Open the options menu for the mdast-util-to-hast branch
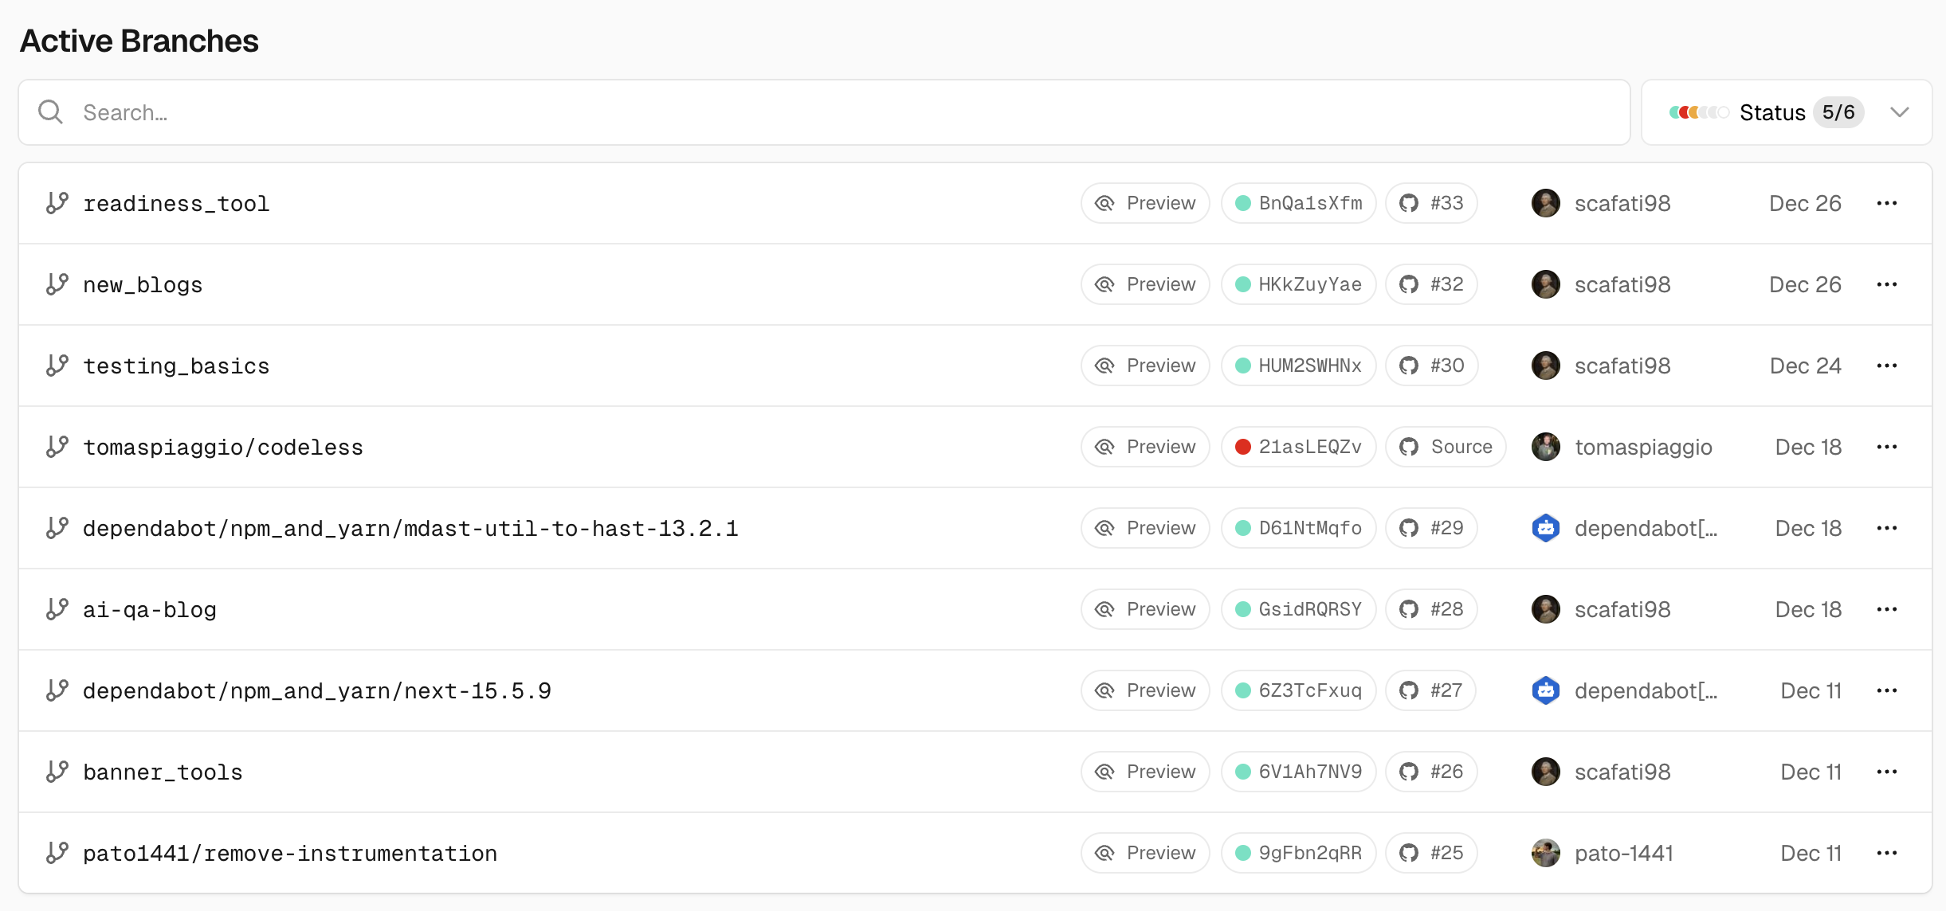 pyautogui.click(x=1886, y=528)
